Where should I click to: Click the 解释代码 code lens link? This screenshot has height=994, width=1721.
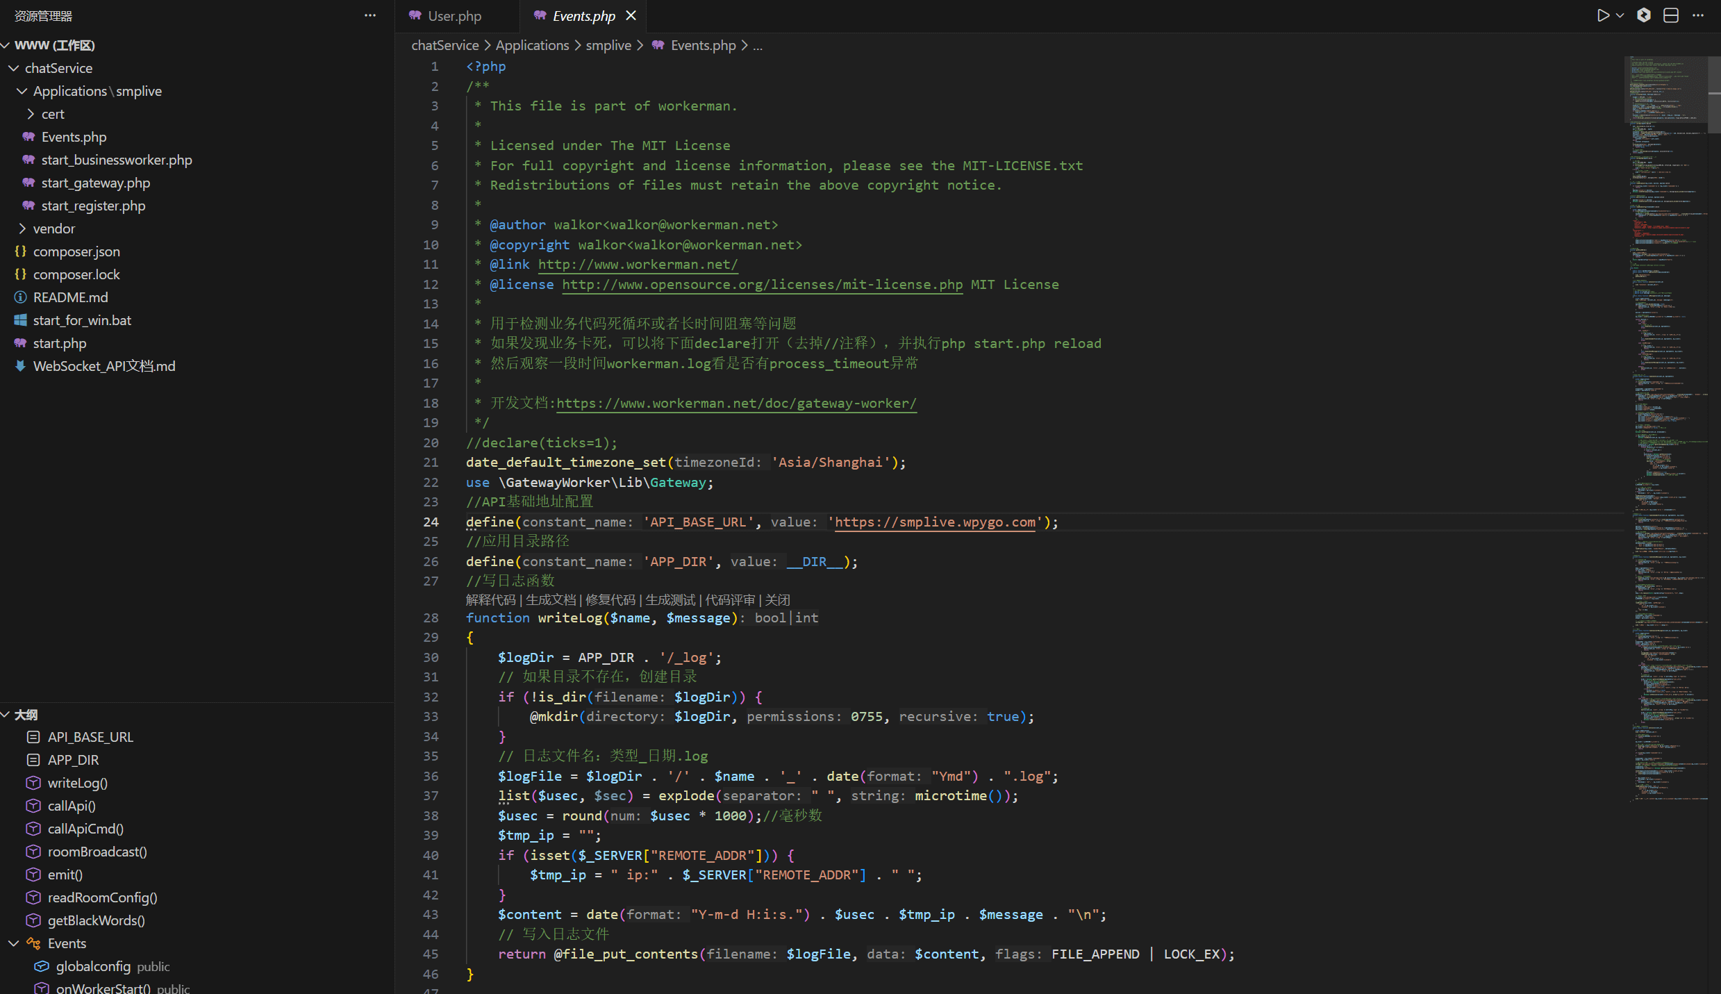[490, 599]
